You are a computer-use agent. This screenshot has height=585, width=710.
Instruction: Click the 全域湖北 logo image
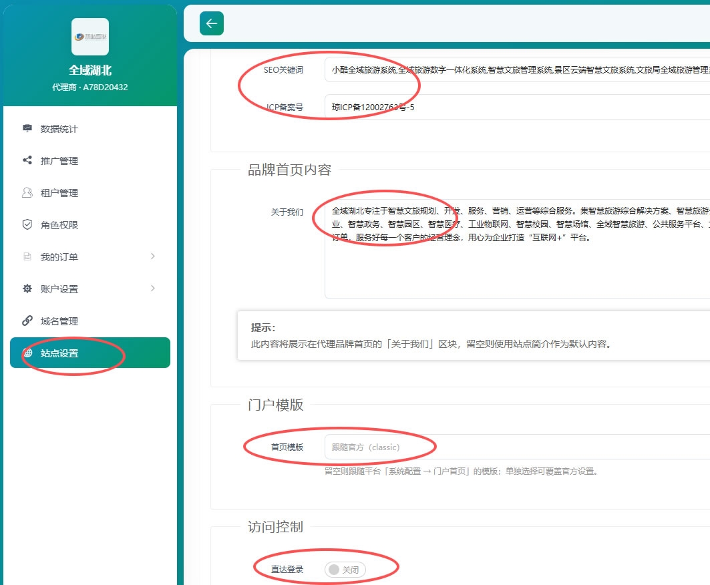[90, 37]
